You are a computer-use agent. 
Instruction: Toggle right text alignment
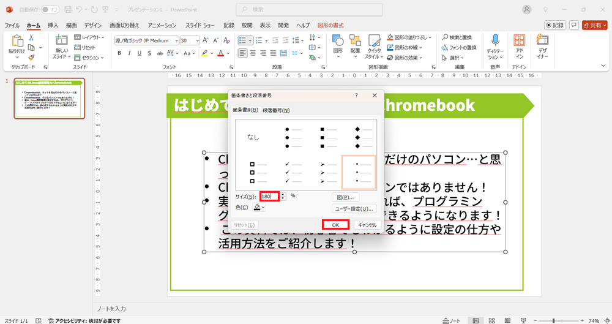click(x=263, y=53)
